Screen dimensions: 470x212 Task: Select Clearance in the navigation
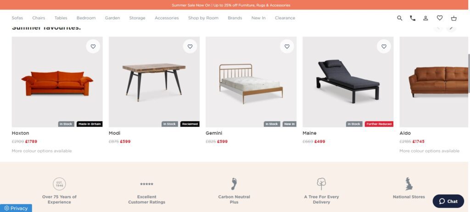pos(285,18)
